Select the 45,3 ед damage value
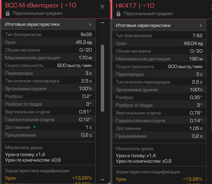 pyautogui.click(x=84, y=42)
